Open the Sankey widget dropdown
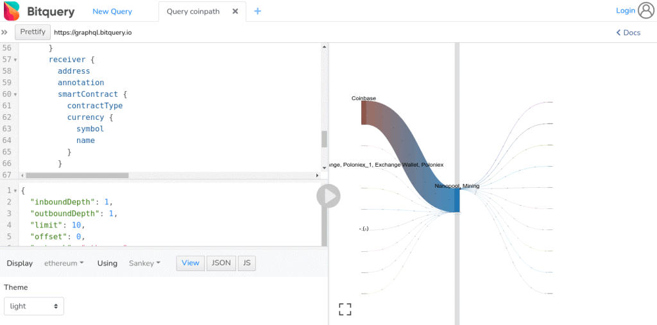 pyautogui.click(x=144, y=263)
